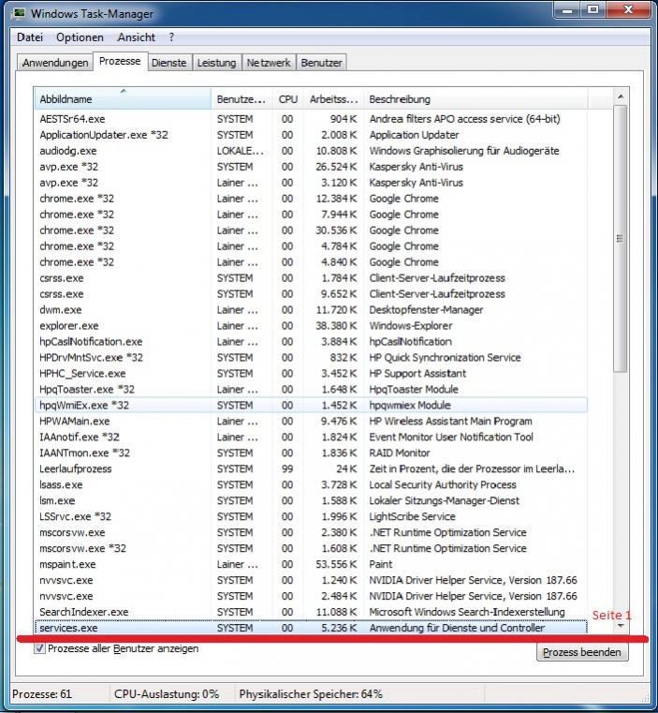Open the Optionen menu
The width and height of the screenshot is (658, 713).
pos(80,37)
